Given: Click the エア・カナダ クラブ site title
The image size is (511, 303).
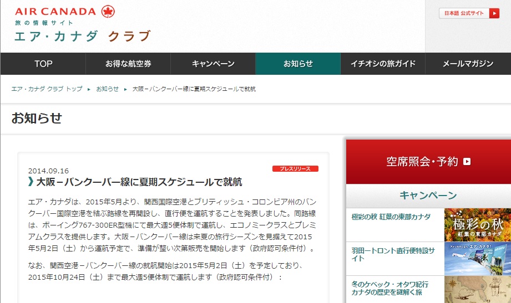Looking at the screenshot, I should 83,36.
